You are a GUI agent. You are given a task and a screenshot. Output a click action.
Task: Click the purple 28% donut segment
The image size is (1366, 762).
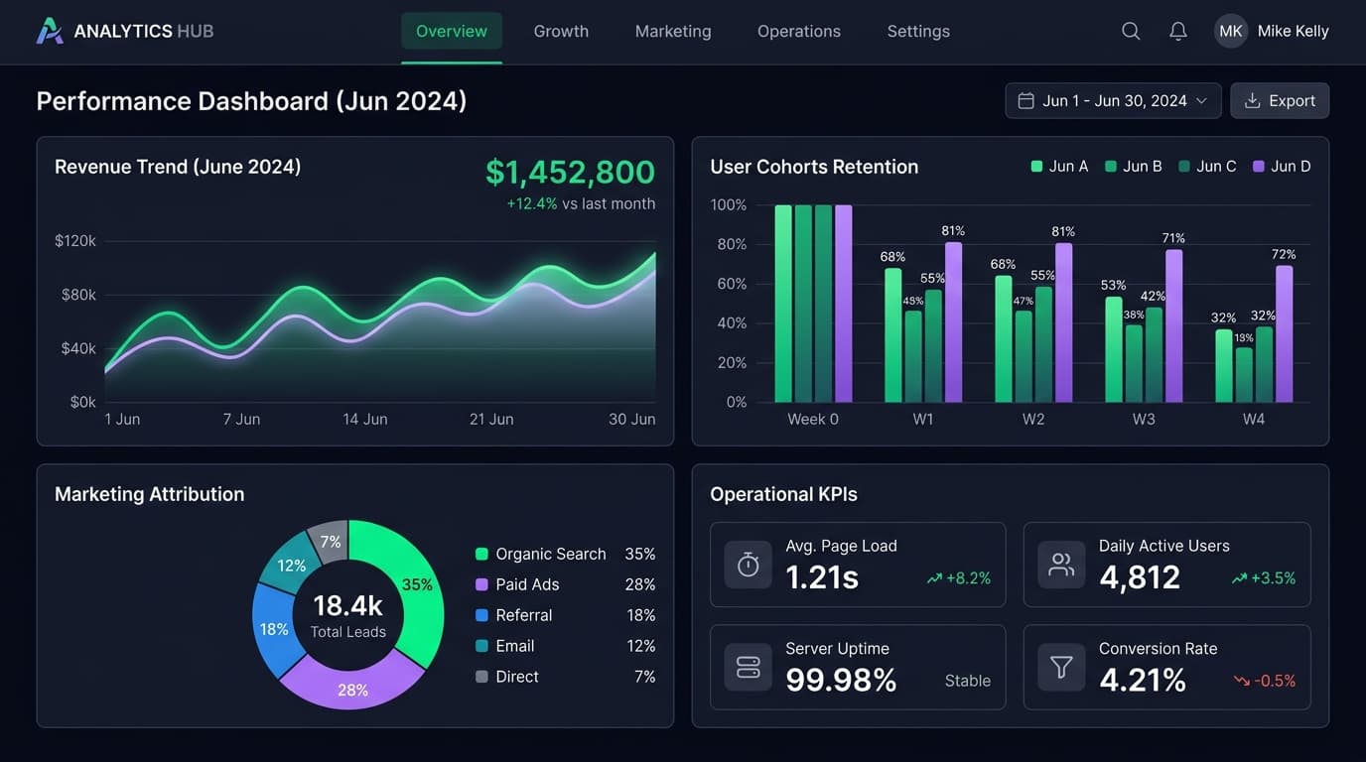(352, 688)
